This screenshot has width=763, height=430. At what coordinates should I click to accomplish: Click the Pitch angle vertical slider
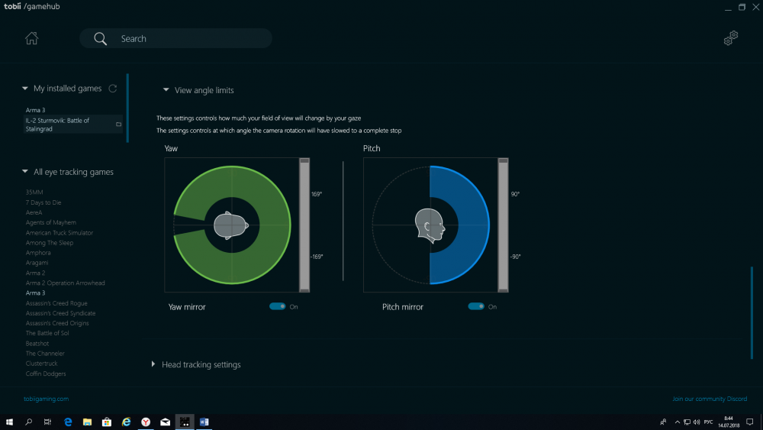click(x=503, y=225)
